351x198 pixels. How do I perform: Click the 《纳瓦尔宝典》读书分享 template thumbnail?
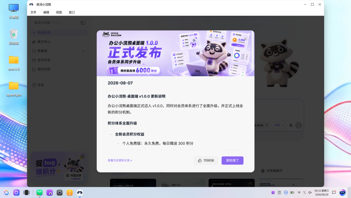pyautogui.click(x=231, y=183)
